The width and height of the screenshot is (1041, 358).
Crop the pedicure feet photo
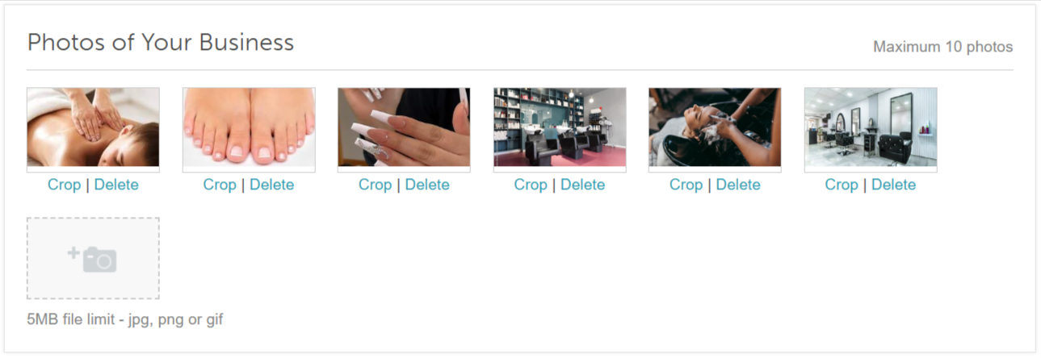(220, 185)
